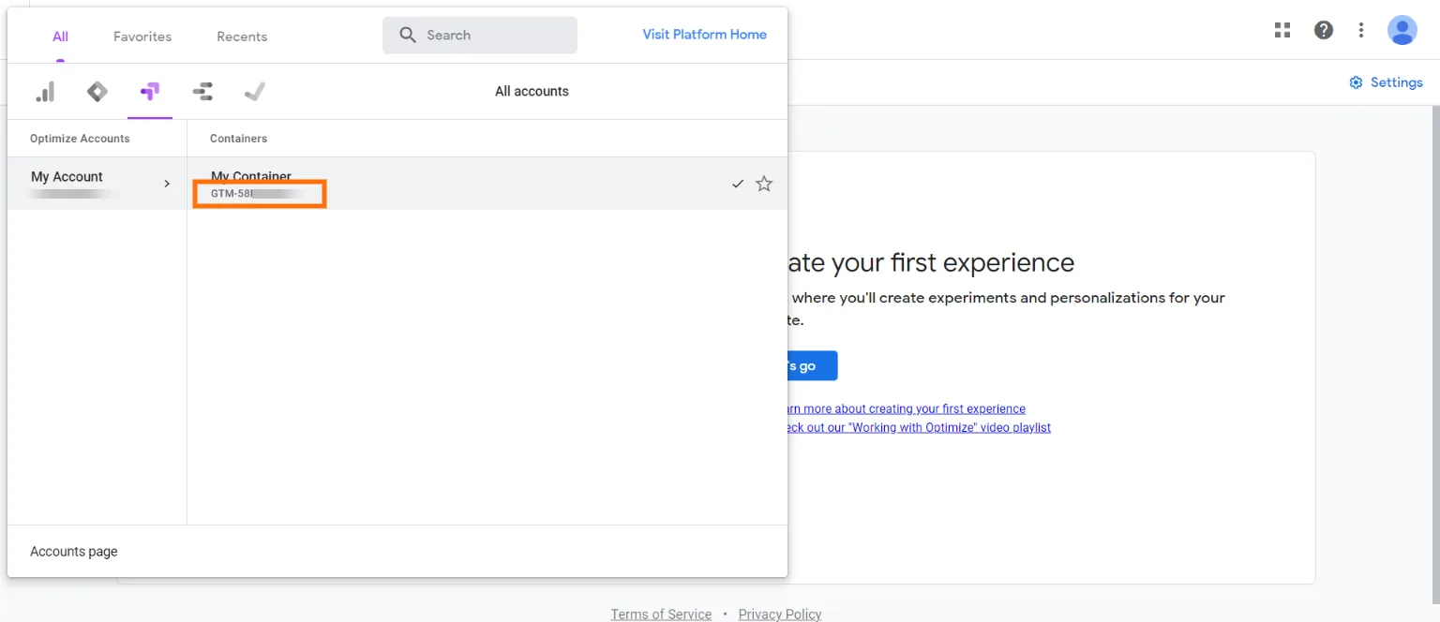Select the Surveys checkmark product icon
Viewport: 1440px width, 622px height.
click(x=254, y=91)
